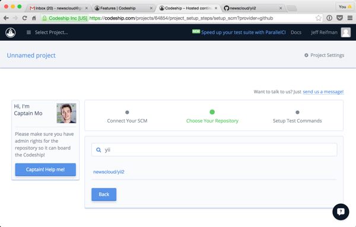This screenshot has height=227, width=356.
Task: Open the Docs link
Action: tap(296, 33)
